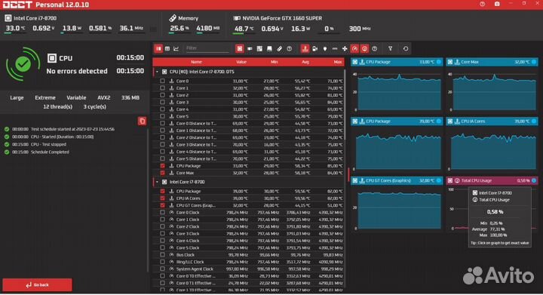Select the Ring/LLC Clock row
Image resolution: width=543 pixels, height=295 pixels.
point(249,262)
